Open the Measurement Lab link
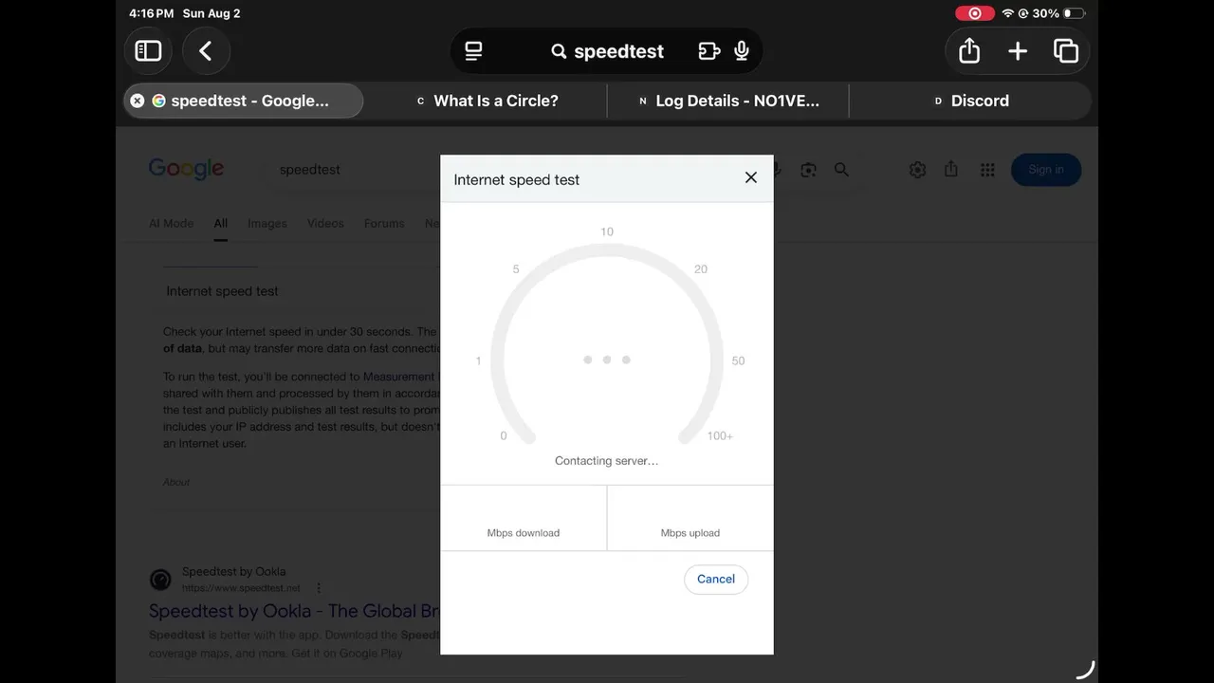 [400, 377]
